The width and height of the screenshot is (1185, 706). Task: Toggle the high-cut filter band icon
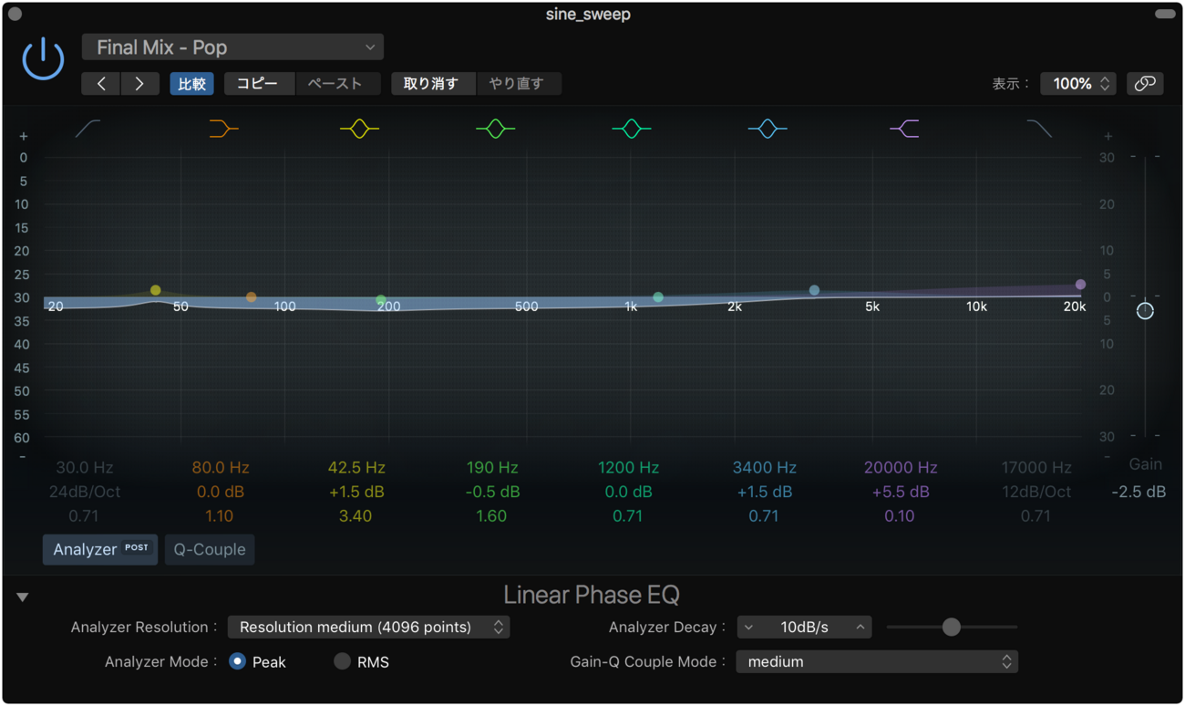pos(1039,130)
